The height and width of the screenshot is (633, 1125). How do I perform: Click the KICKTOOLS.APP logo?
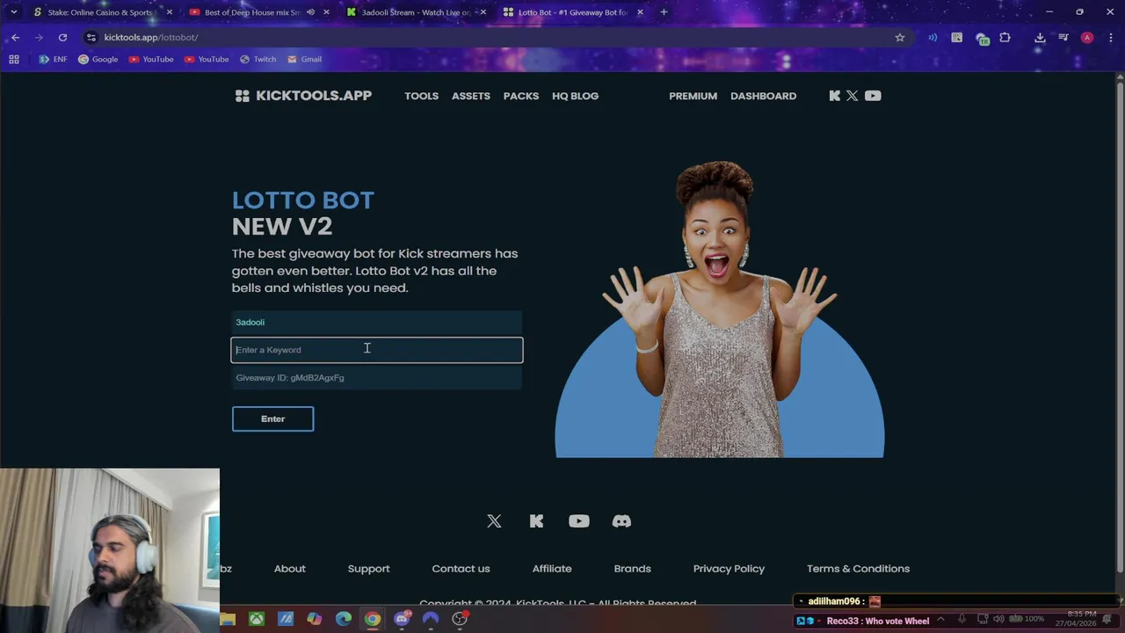click(x=304, y=96)
